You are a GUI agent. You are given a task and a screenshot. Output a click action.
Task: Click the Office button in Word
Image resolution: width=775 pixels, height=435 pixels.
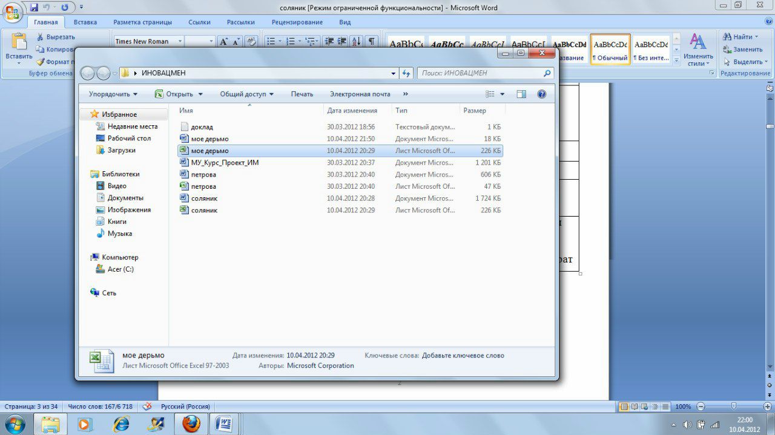pyautogui.click(x=12, y=11)
